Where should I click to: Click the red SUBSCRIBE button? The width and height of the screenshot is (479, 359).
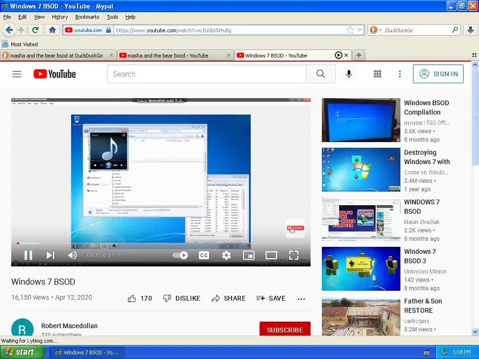coord(285,329)
